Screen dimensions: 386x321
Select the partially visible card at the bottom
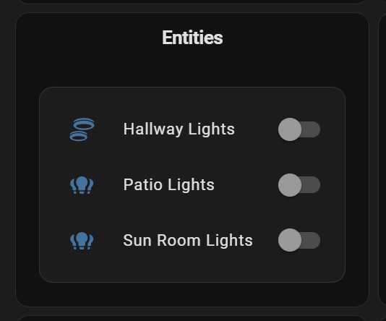pos(192,318)
